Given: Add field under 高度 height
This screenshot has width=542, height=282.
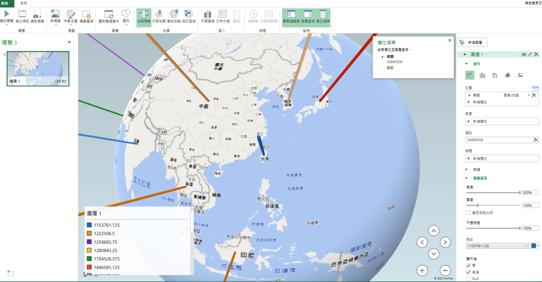Looking at the screenshot, I should pyautogui.click(x=502, y=122).
